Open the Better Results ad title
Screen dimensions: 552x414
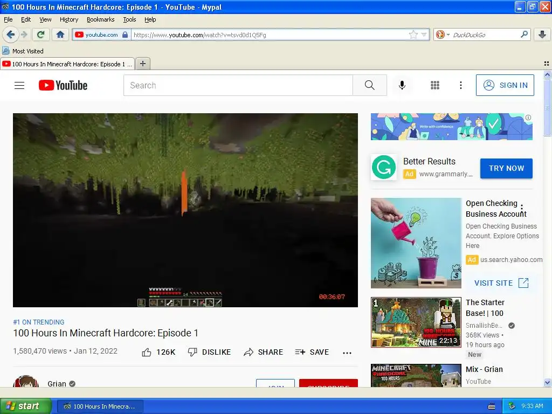click(x=429, y=161)
